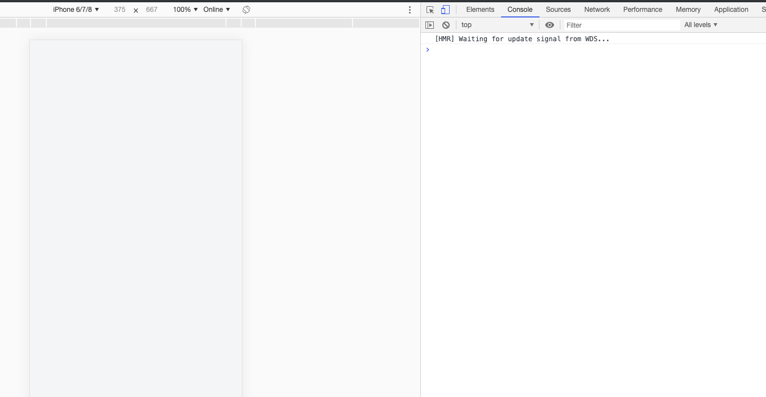
Task: Open the All levels log dropdown
Action: (700, 25)
